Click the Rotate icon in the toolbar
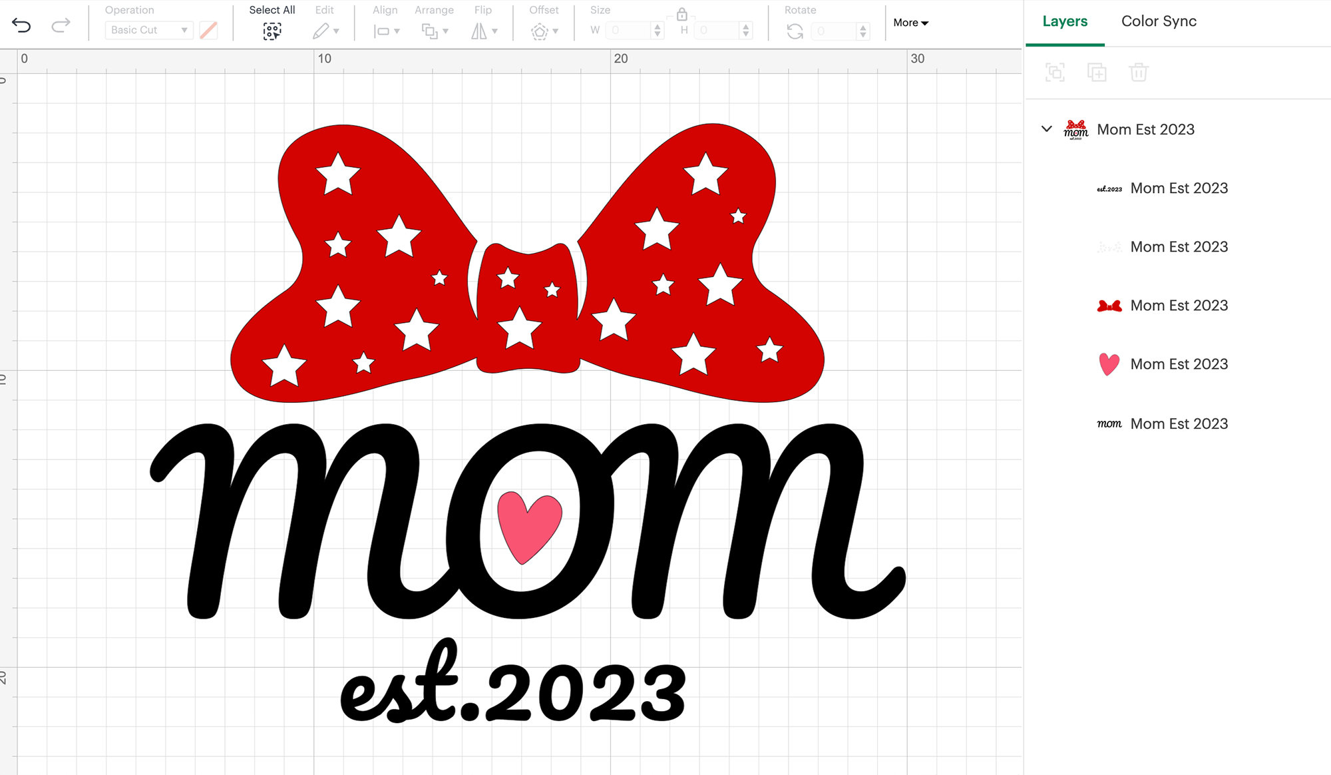 [796, 30]
